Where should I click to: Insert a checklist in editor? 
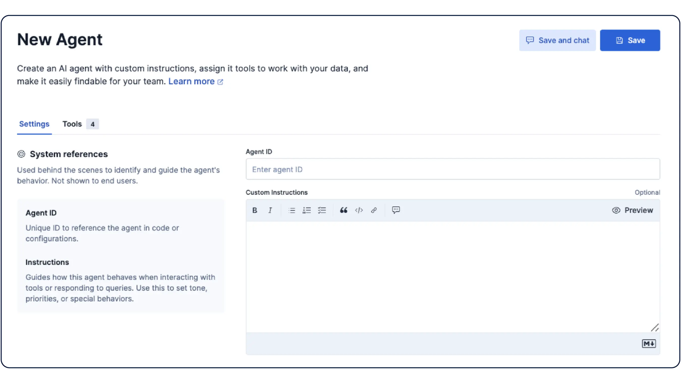[322, 210]
